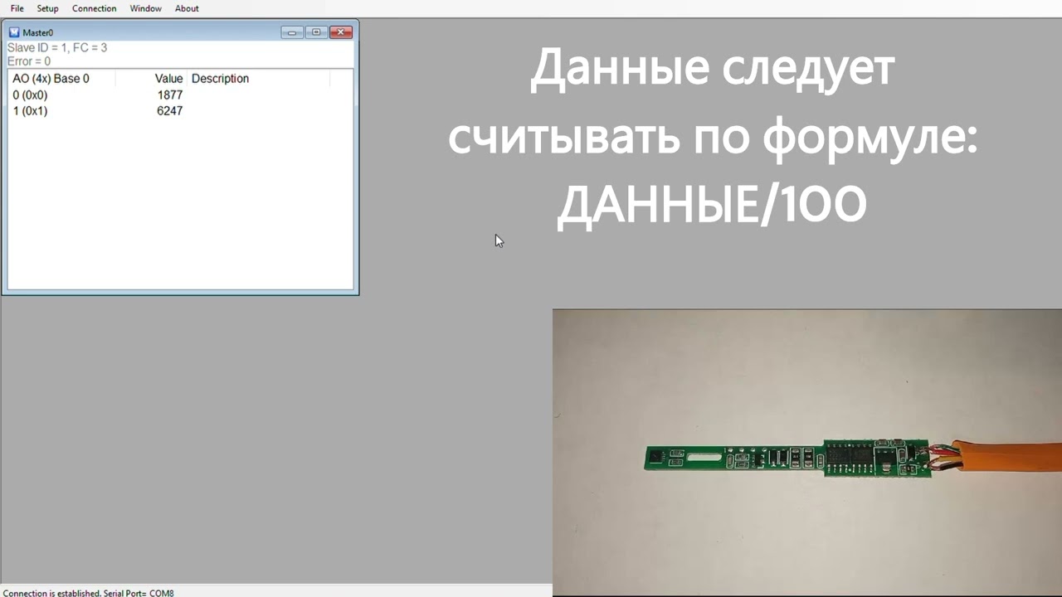Image resolution: width=1062 pixels, height=597 pixels.
Task: Select register row 0 (0x0)
Action: point(180,95)
